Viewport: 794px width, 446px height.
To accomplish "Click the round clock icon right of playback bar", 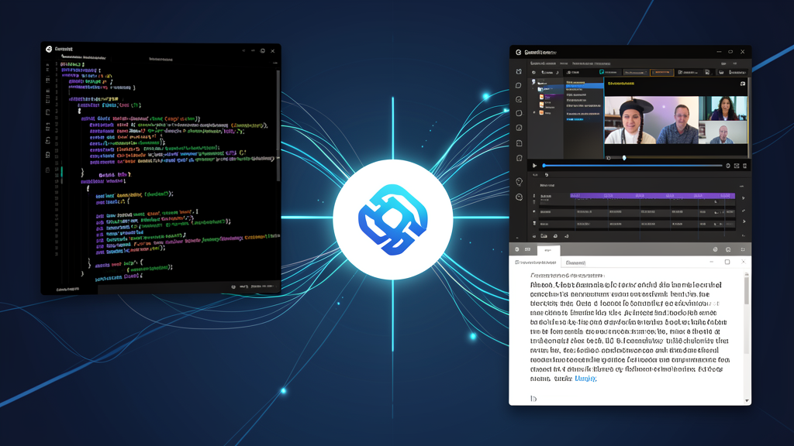I will (x=728, y=166).
